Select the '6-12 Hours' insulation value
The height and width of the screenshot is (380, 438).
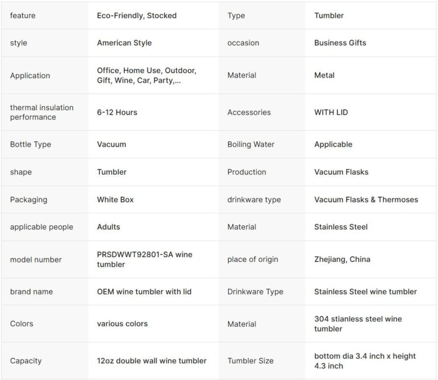117,112
